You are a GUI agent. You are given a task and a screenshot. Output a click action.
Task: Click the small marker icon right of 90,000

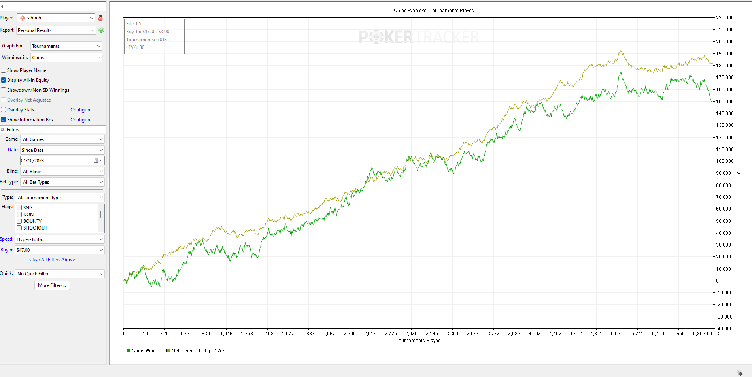[x=739, y=173]
